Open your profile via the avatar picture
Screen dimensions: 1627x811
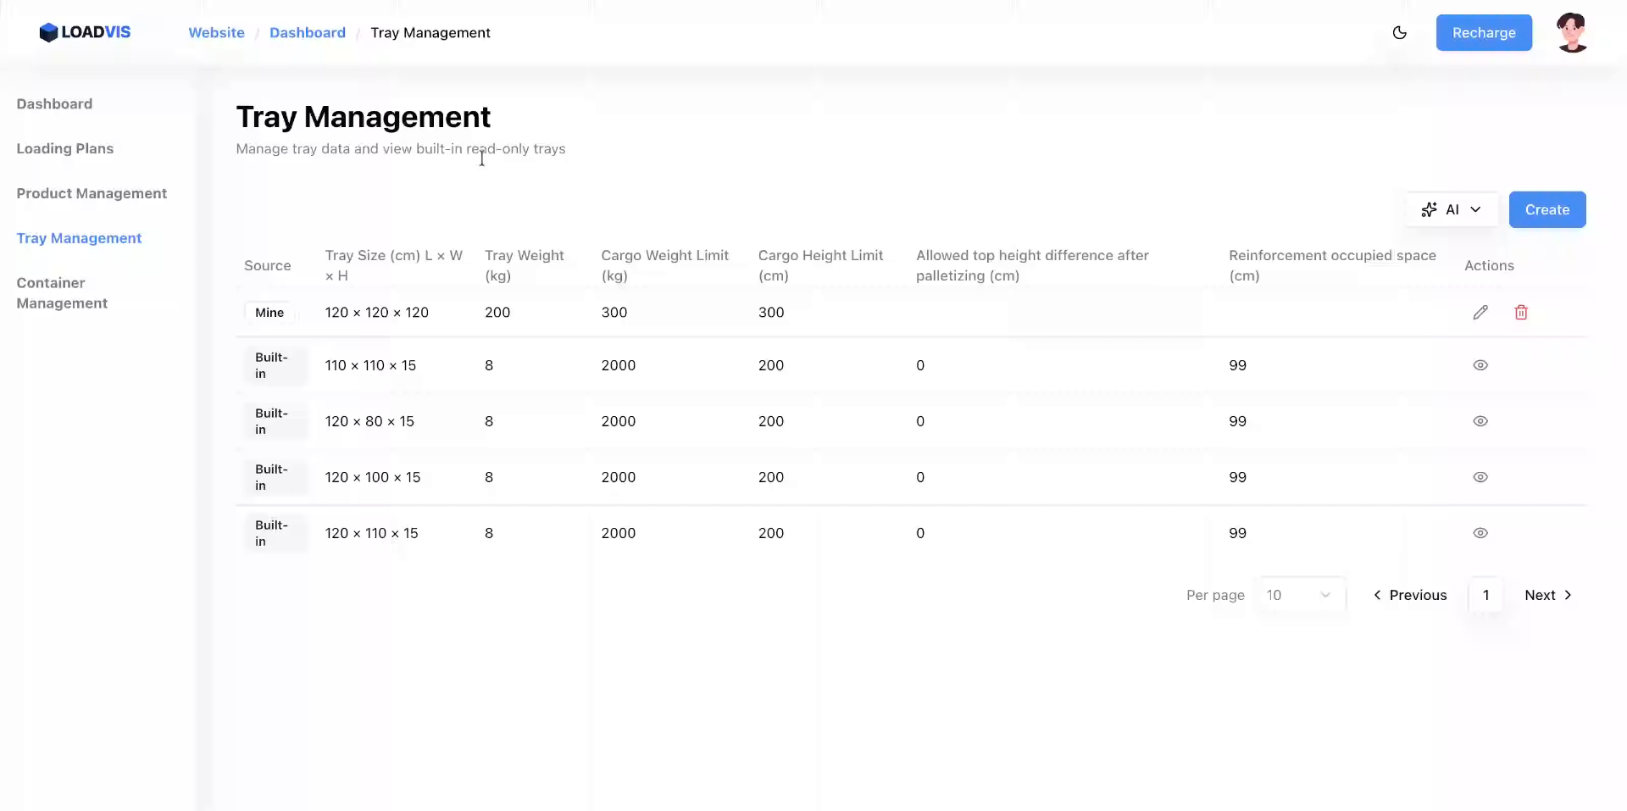click(x=1572, y=32)
